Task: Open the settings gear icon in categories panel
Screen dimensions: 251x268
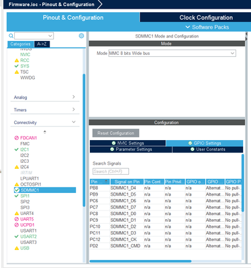Action: pos(81,36)
